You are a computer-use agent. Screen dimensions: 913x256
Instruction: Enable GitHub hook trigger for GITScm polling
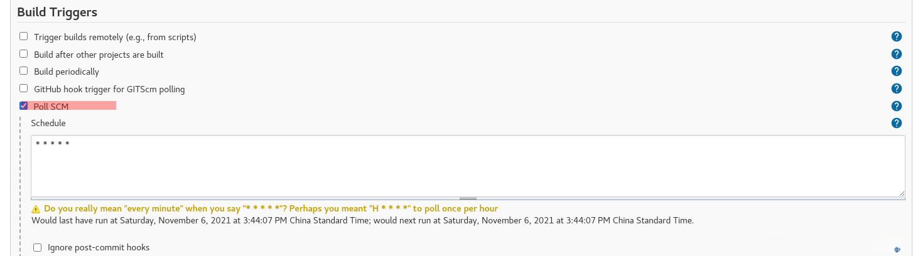tap(24, 88)
